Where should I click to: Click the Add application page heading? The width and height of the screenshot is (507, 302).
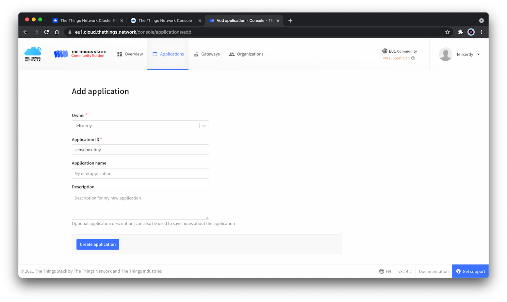point(100,91)
